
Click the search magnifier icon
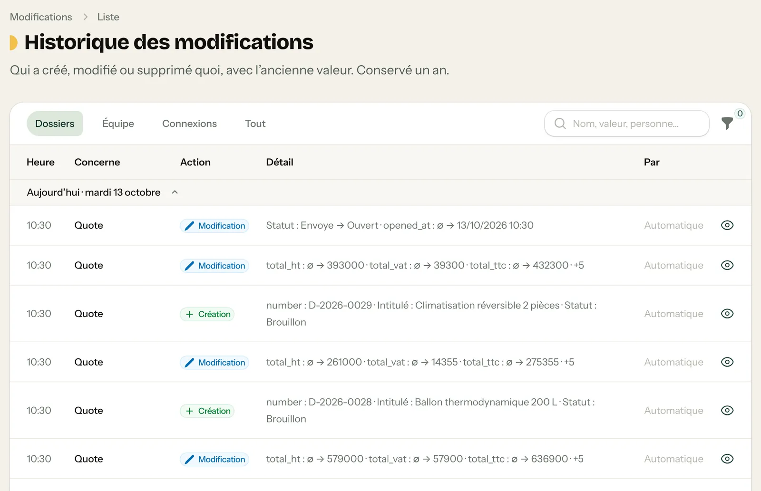tap(560, 124)
